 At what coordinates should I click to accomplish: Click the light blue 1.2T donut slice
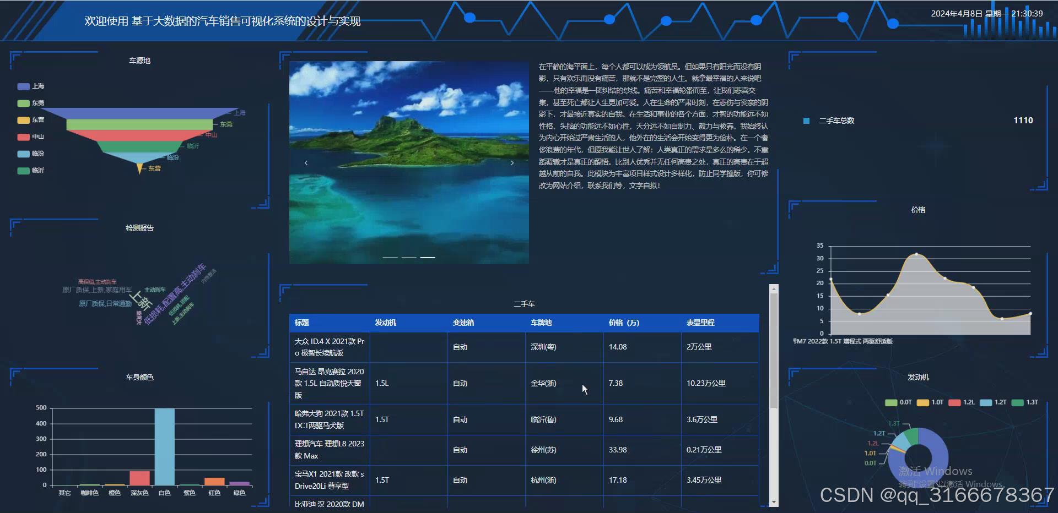[x=900, y=442]
